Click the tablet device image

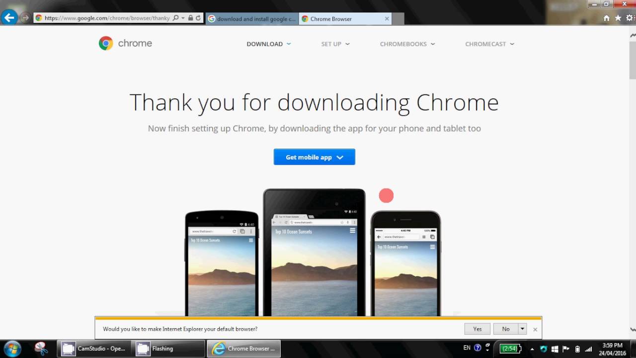[x=314, y=253]
